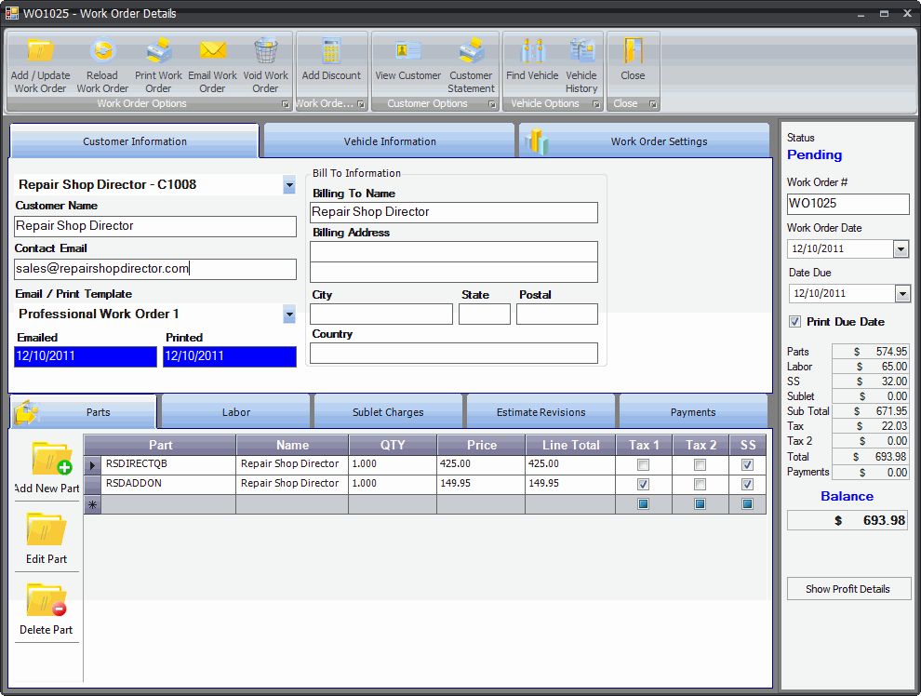Click the Close door icon
This screenshot has height=696, width=921.
pos(633,51)
